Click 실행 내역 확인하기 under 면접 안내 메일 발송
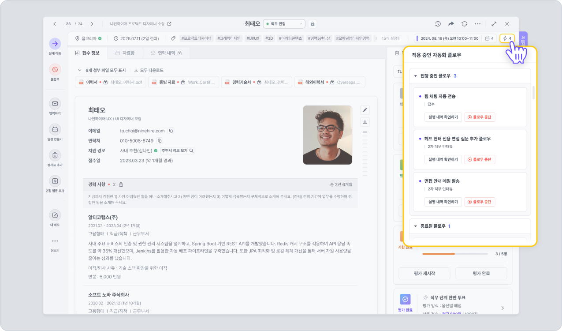The width and height of the screenshot is (562, 331). pos(443,202)
